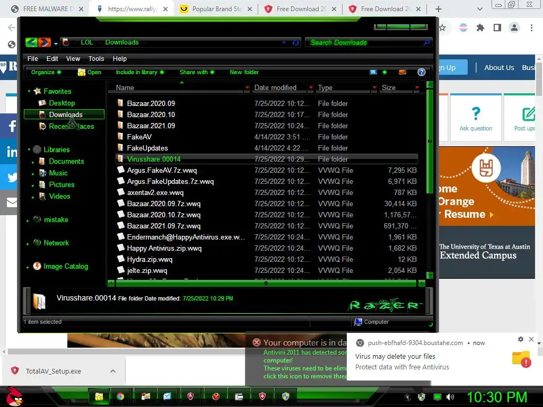This screenshot has width=543, height=407.
Task: Expand the address bar history dropdown
Action: 284,42
